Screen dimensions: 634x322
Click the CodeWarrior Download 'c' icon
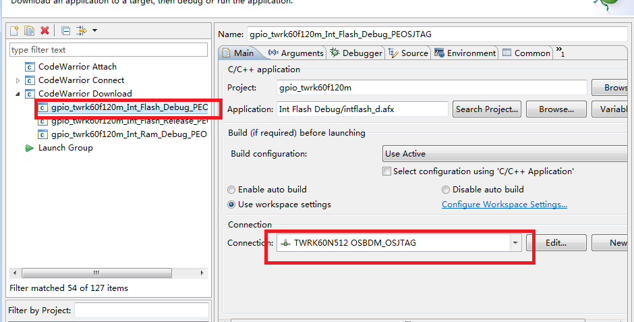point(30,93)
